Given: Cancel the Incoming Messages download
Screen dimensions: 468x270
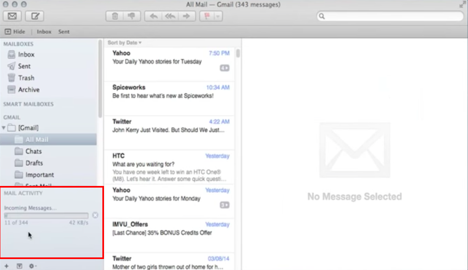Looking at the screenshot, I should pos(95,215).
